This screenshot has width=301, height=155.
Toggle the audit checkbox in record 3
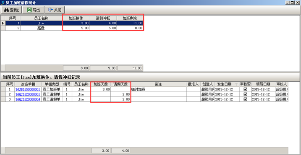coord(245,99)
